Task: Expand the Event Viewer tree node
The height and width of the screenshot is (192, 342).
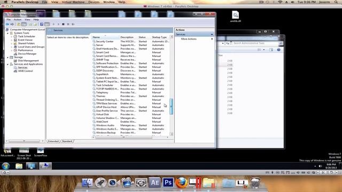Action: point(12,40)
